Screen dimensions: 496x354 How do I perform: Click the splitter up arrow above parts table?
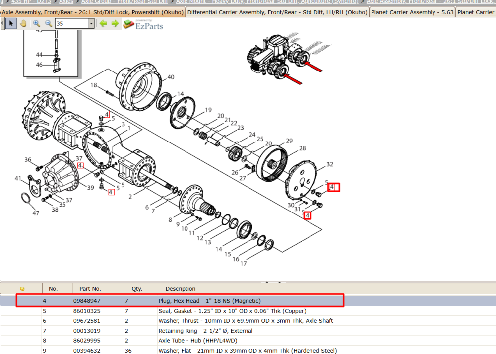click(267, 282)
